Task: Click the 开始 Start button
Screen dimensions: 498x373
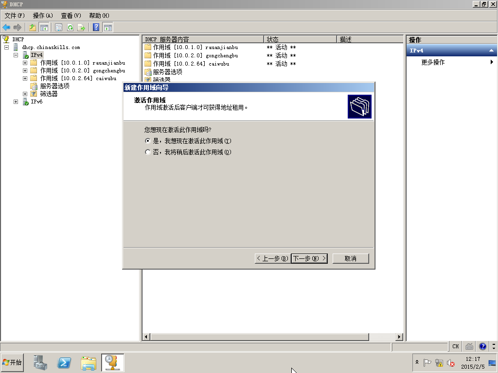Action: [12, 362]
